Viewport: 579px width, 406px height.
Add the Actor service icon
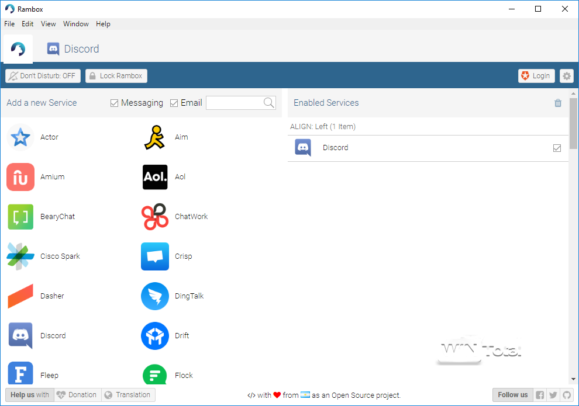(20, 137)
